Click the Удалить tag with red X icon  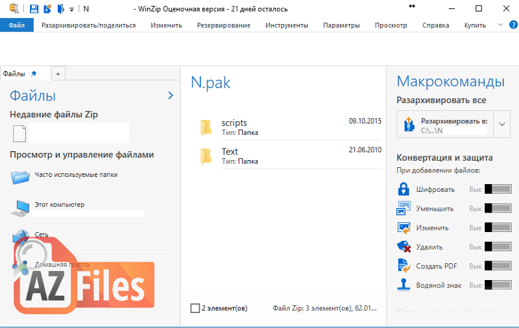coord(404,247)
